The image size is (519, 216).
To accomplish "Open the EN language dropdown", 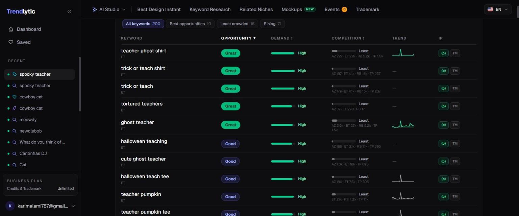I will coord(498,9).
